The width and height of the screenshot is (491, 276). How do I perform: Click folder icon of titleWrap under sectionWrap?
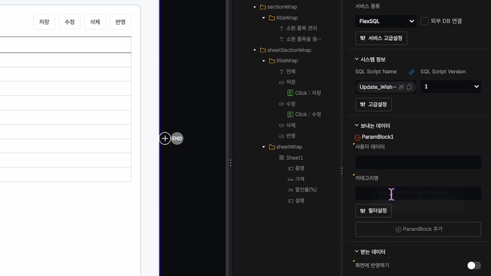272,18
